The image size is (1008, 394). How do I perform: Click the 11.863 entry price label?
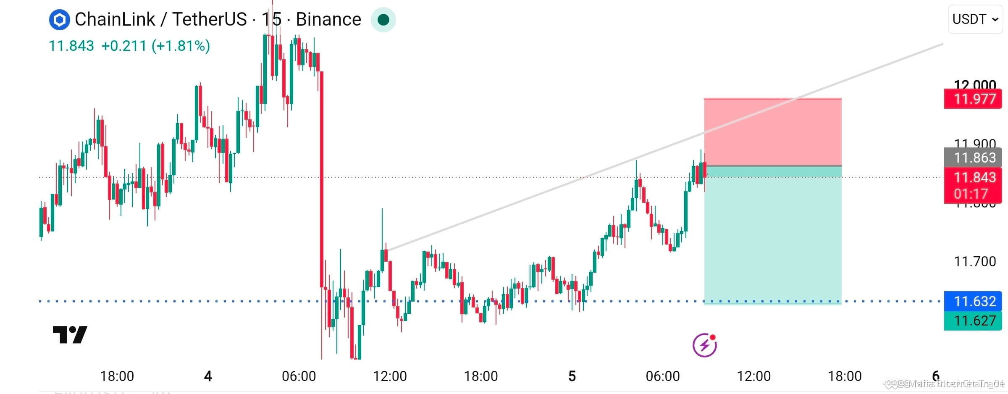[973, 158]
